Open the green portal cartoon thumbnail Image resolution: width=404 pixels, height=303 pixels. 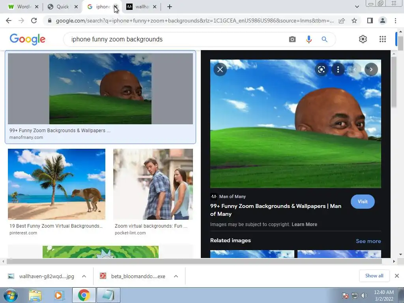[x=101, y=252]
